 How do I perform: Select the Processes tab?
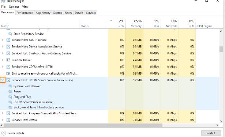7,12
